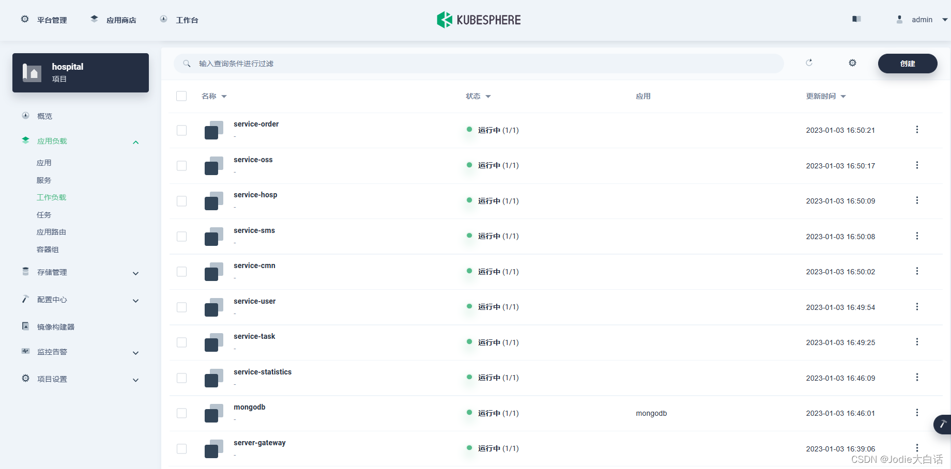
Task: Click the service-user workload name
Action: click(x=254, y=301)
